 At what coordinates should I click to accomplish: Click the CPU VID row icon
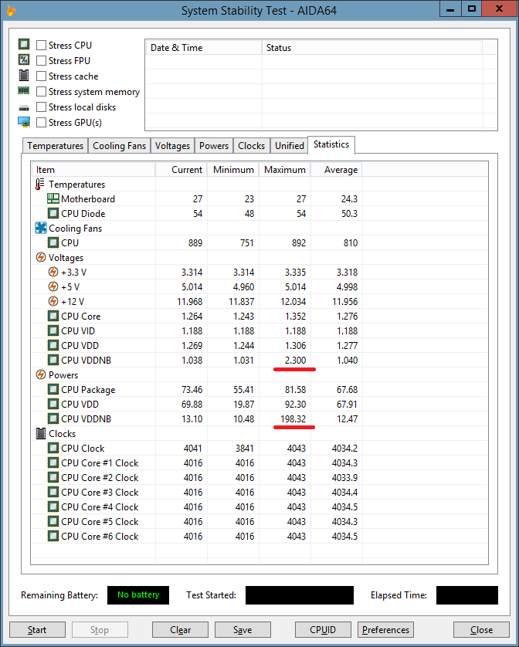coord(53,330)
